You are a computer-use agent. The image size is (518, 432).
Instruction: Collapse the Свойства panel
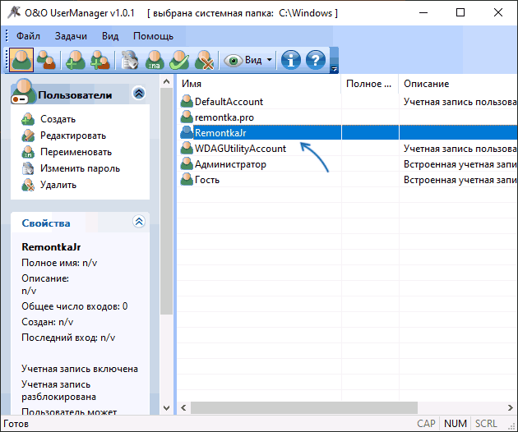(x=139, y=222)
